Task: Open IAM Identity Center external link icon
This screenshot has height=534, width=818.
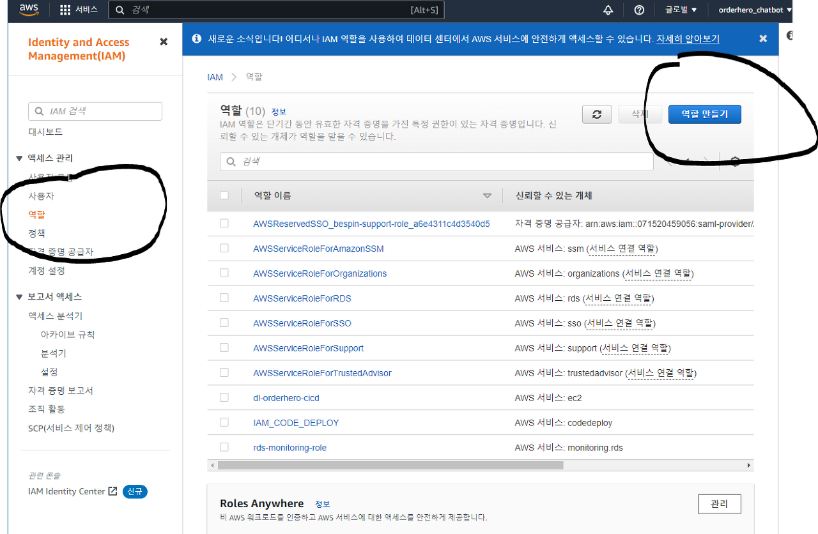Action: pyautogui.click(x=112, y=491)
